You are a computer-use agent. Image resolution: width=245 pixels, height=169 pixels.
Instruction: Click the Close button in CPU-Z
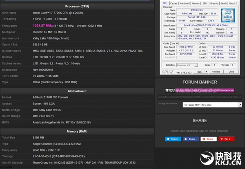231,71
